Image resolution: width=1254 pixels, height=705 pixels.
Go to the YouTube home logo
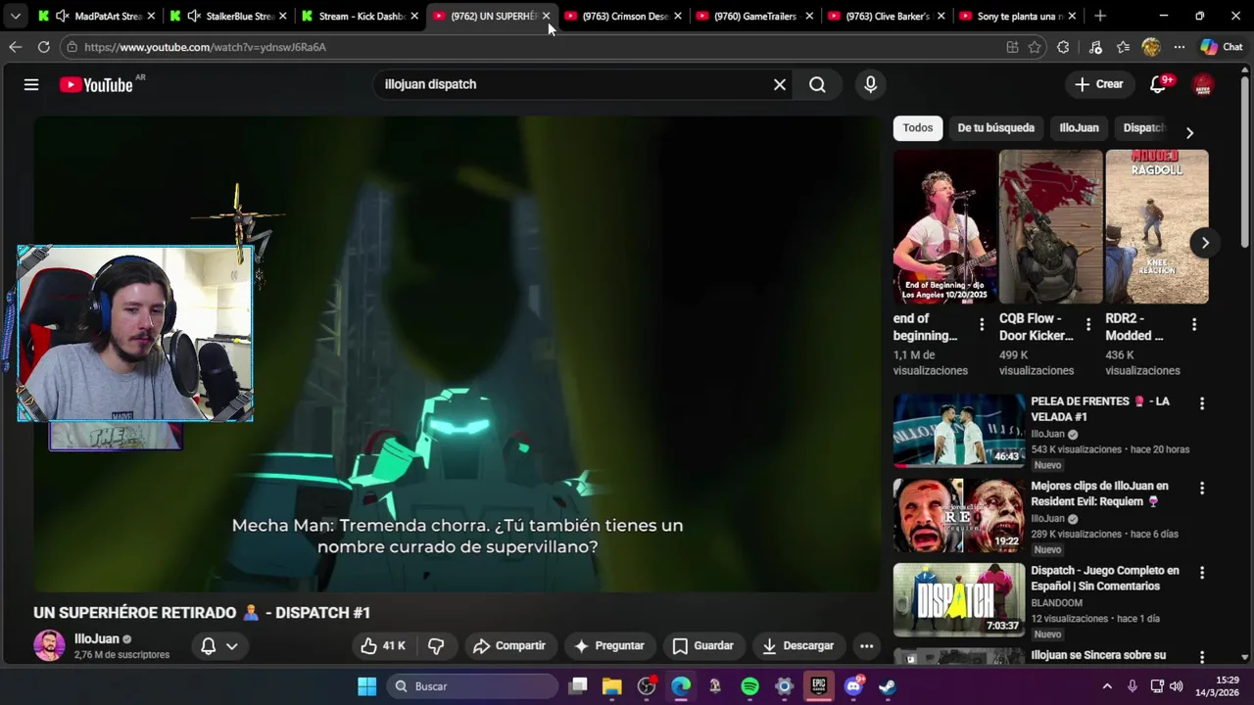pos(96,85)
